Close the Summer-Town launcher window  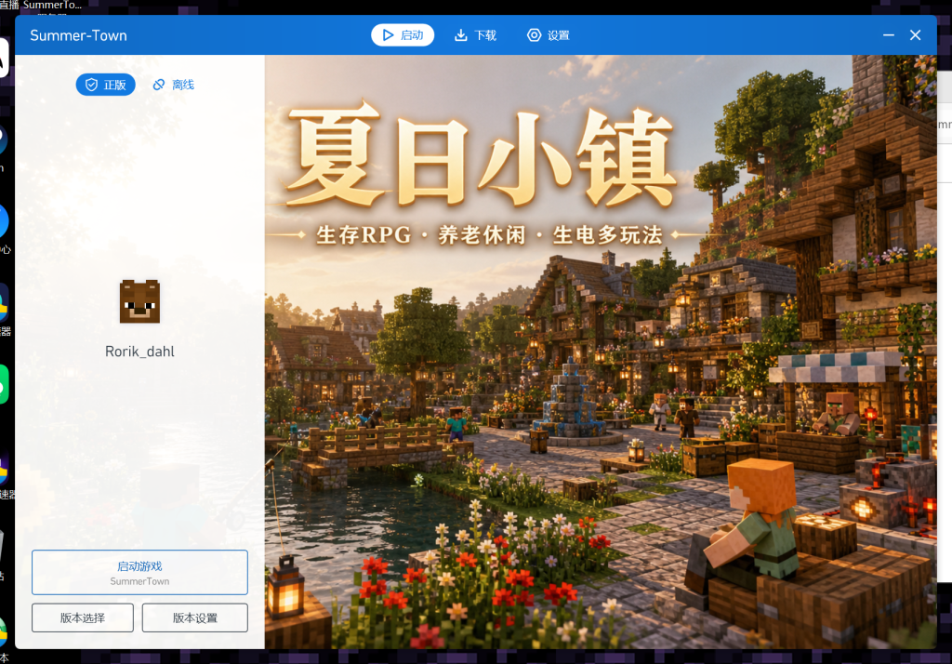click(915, 35)
